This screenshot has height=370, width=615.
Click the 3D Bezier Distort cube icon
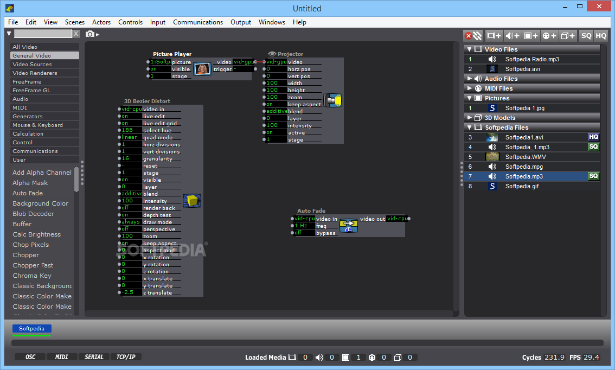tap(192, 201)
